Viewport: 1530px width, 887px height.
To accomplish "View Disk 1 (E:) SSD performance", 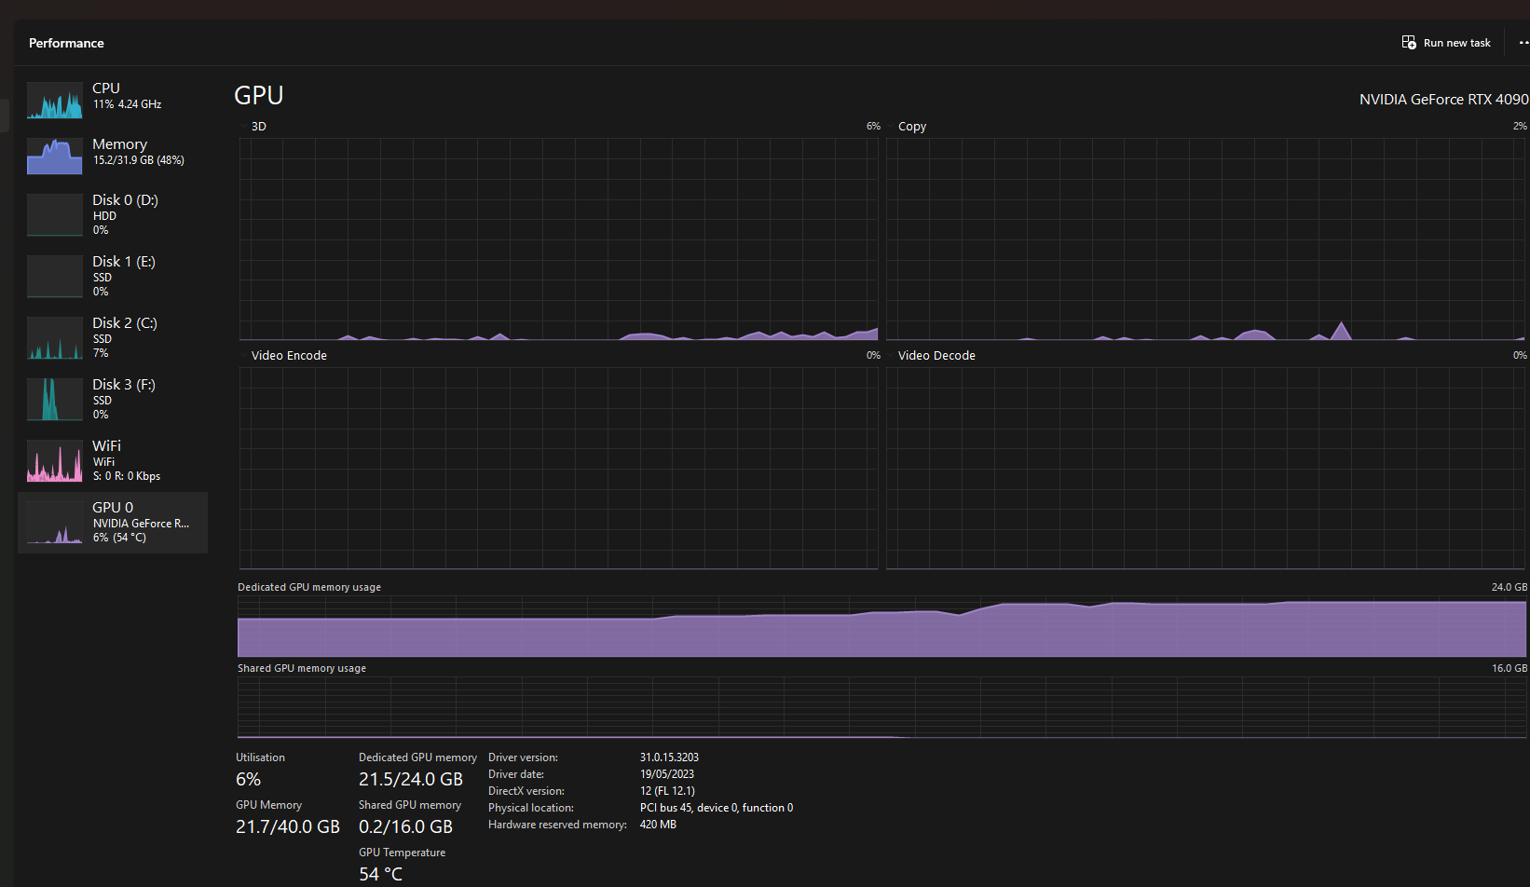I will [54, 276].
